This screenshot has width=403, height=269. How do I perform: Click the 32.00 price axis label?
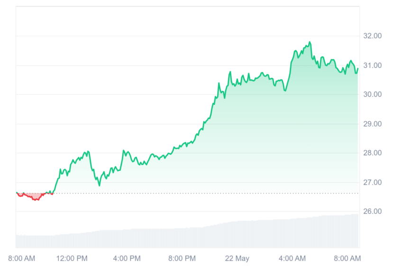[372, 36]
